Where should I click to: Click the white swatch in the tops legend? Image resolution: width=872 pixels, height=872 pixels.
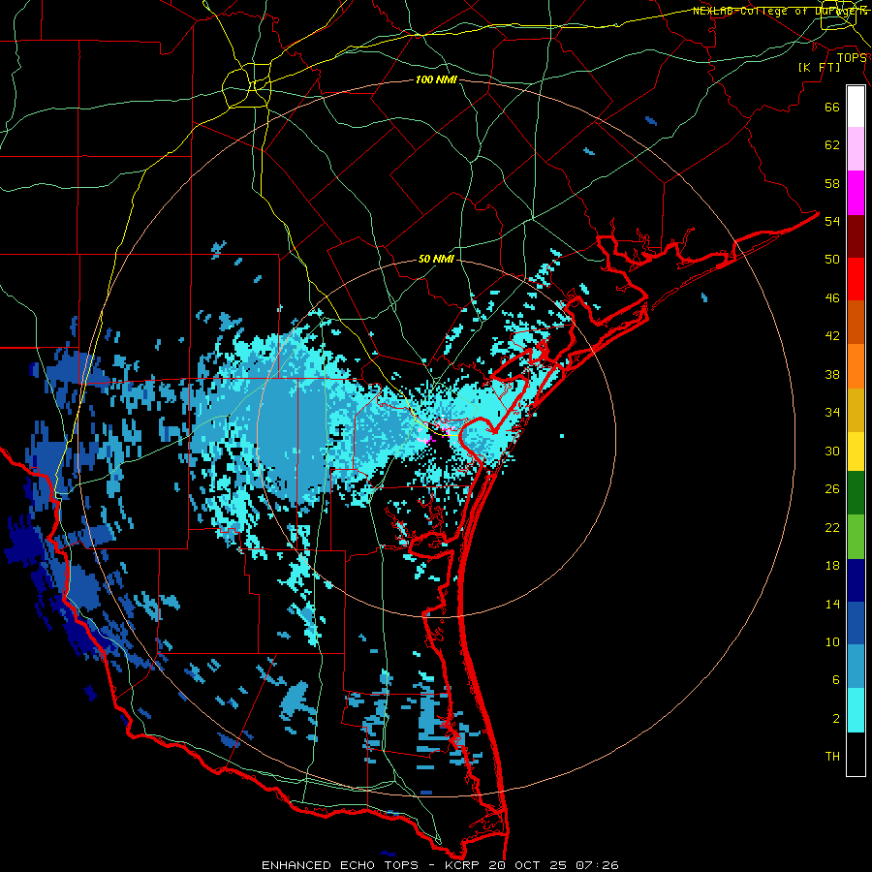coord(856,107)
